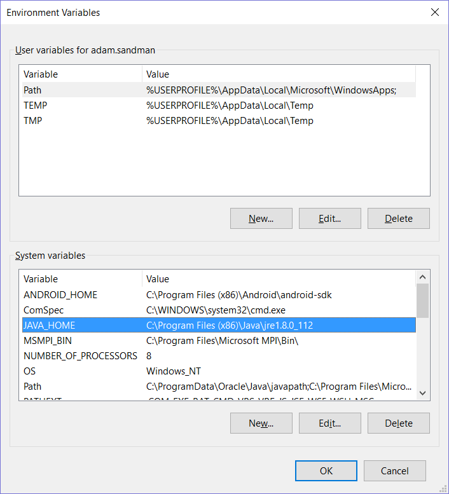449x494 pixels.
Task: Click Edit button under User variables
Action: 329,218
